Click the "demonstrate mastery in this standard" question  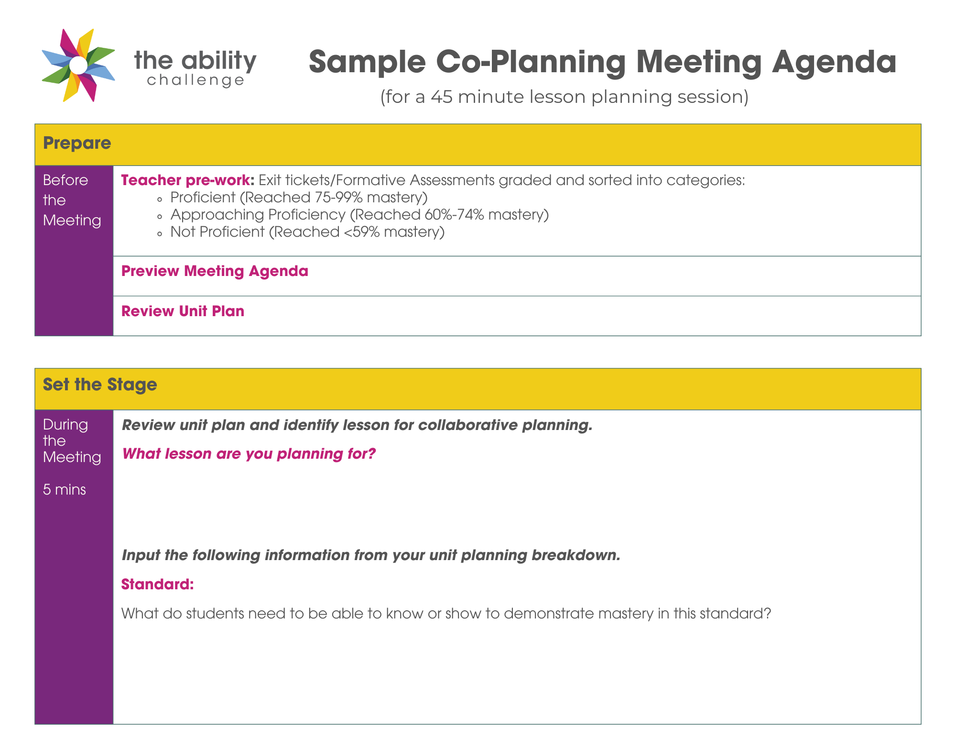pyautogui.click(x=446, y=614)
